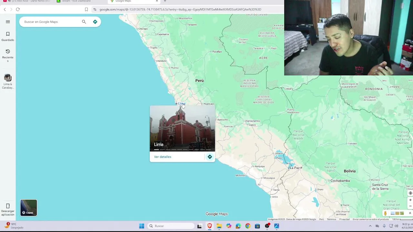Open the weather widget showing 19°C
The width and height of the screenshot is (413, 232).
pyautogui.click(x=14, y=226)
